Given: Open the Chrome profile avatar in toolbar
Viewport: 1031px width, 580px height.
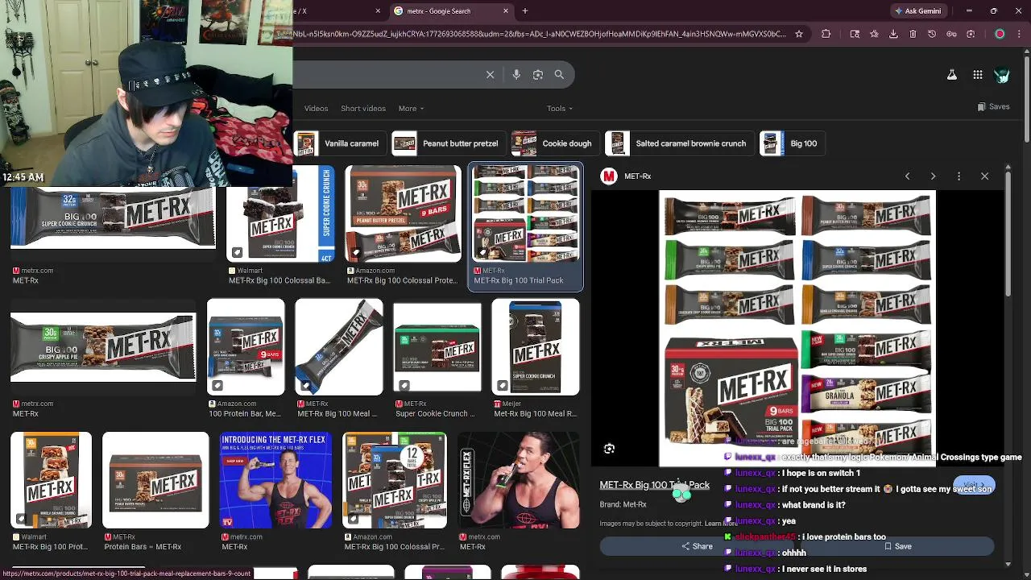Looking at the screenshot, I should (1000, 34).
